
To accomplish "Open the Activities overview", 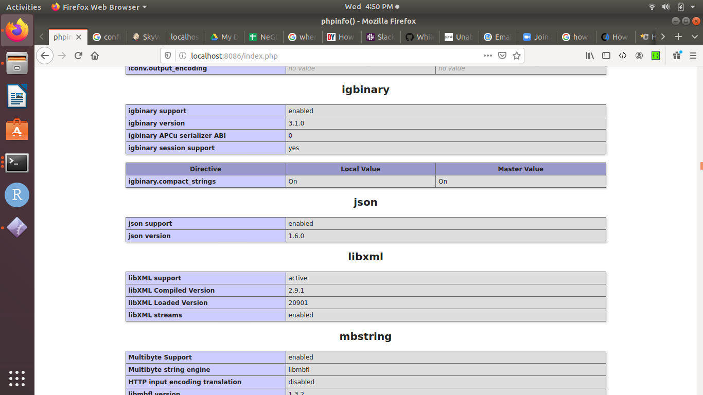I will [24, 7].
